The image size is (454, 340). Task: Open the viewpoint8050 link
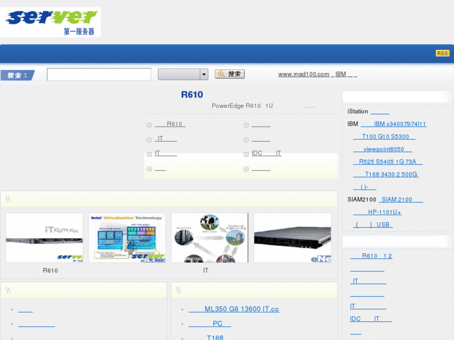tap(382, 149)
